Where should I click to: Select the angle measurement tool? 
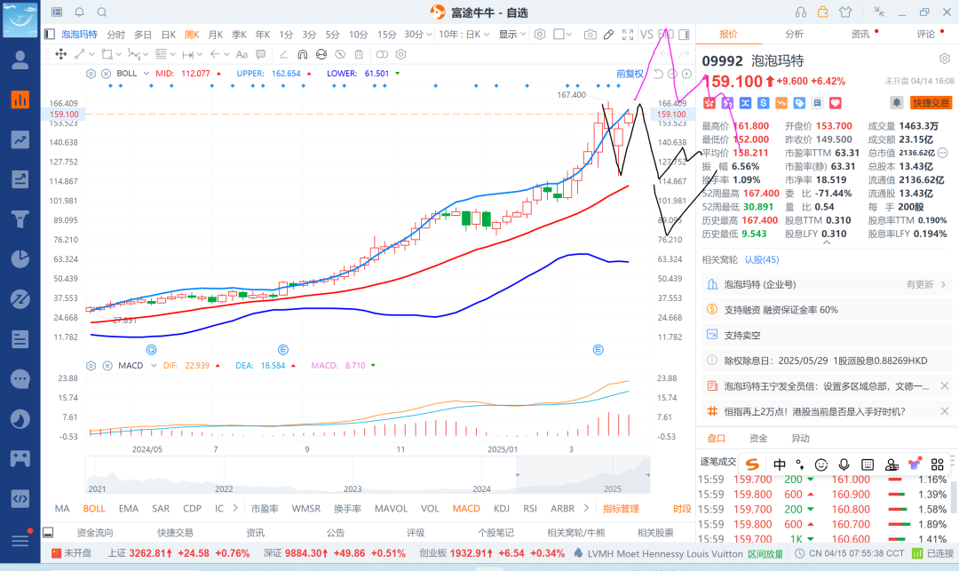coord(283,54)
